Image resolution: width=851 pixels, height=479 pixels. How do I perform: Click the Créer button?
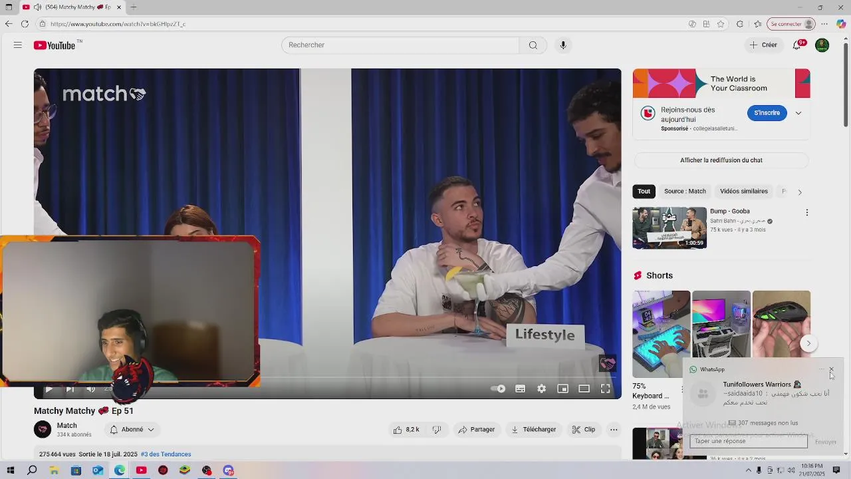[763, 45]
